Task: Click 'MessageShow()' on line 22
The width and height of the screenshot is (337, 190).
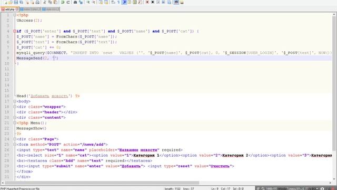Action: [32, 128]
